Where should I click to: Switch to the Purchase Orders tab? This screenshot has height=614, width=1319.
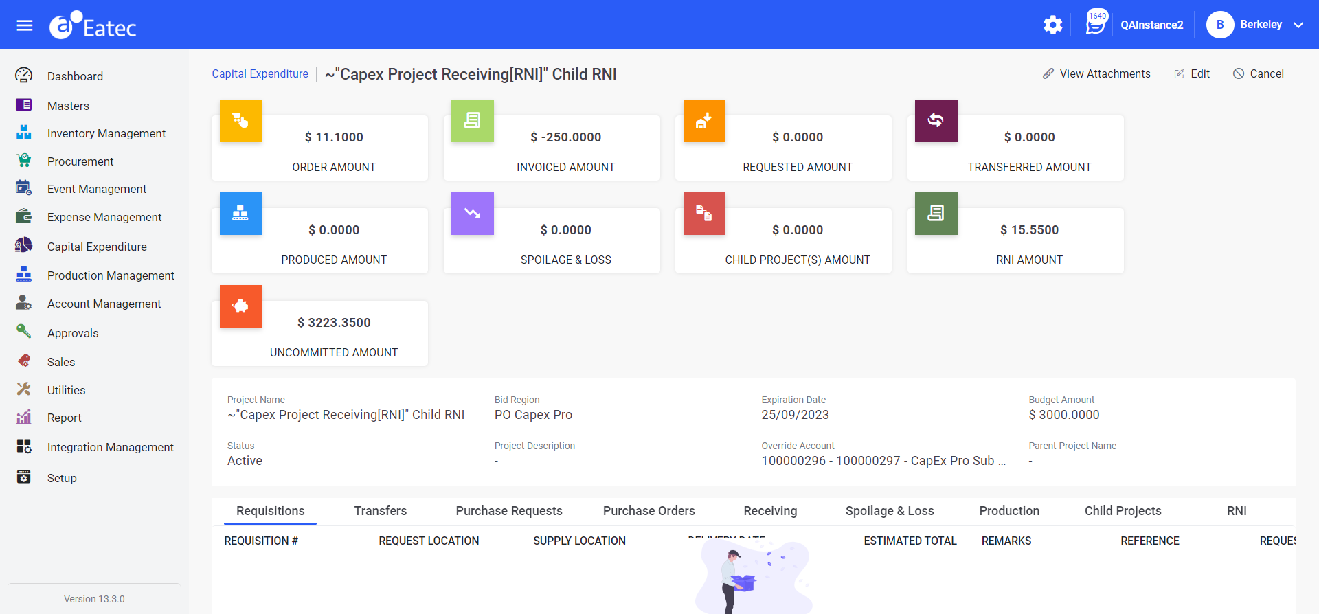pyautogui.click(x=649, y=511)
